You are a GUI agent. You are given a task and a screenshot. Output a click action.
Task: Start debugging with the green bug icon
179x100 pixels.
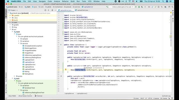pos(139,7)
